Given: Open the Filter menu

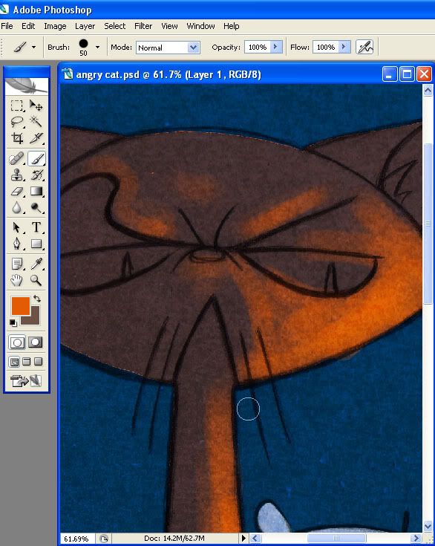Looking at the screenshot, I should point(143,26).
